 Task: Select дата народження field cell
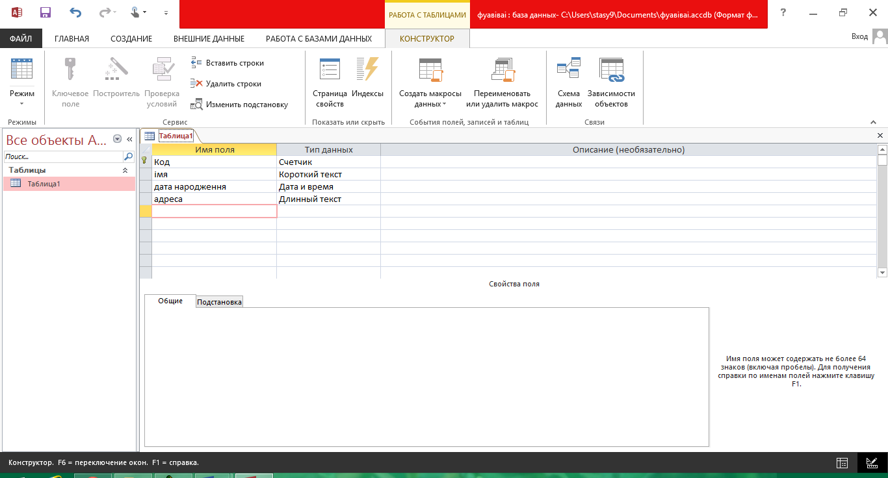[x=215, y=187]
